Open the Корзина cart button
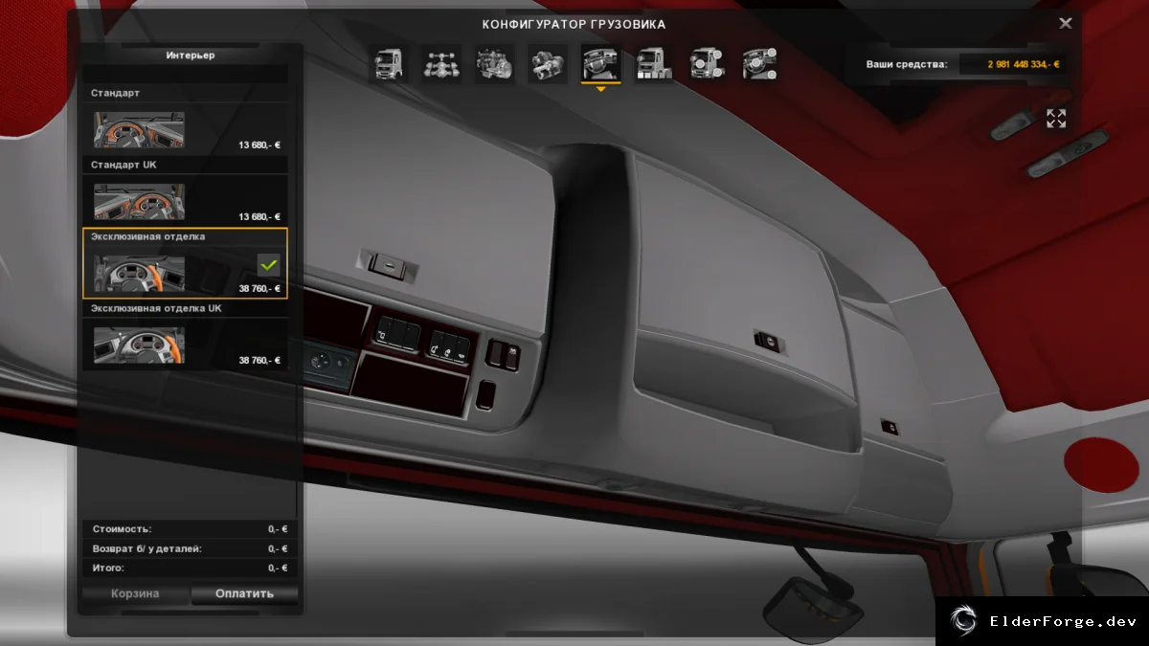The image size is (1149, 646). coord(135,594)
